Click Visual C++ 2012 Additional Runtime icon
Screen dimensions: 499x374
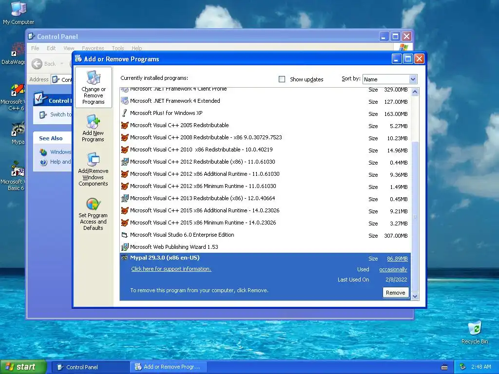tap(125, 174)
